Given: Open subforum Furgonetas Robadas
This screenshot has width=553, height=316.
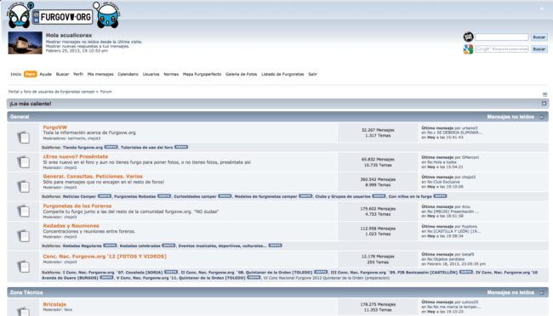Looking at the screenshot, I should click(x=134, y=196).
